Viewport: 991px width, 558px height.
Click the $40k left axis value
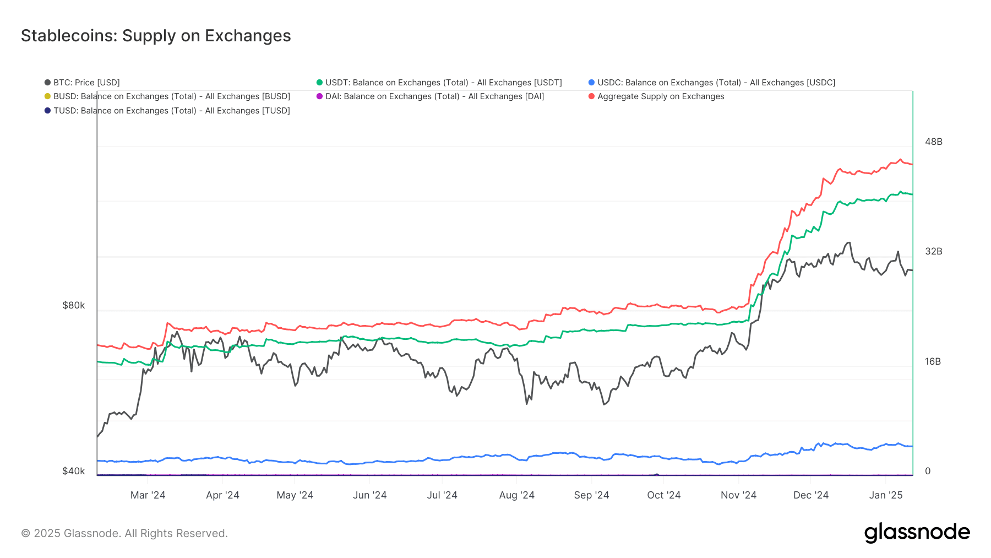click(74, 471)
